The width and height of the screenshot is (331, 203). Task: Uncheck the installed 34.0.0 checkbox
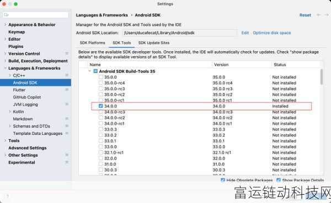101,106
